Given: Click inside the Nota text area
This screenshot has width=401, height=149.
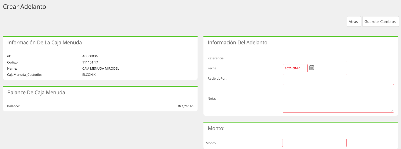Looking at the screenshot, I should [x=338, y=98].
